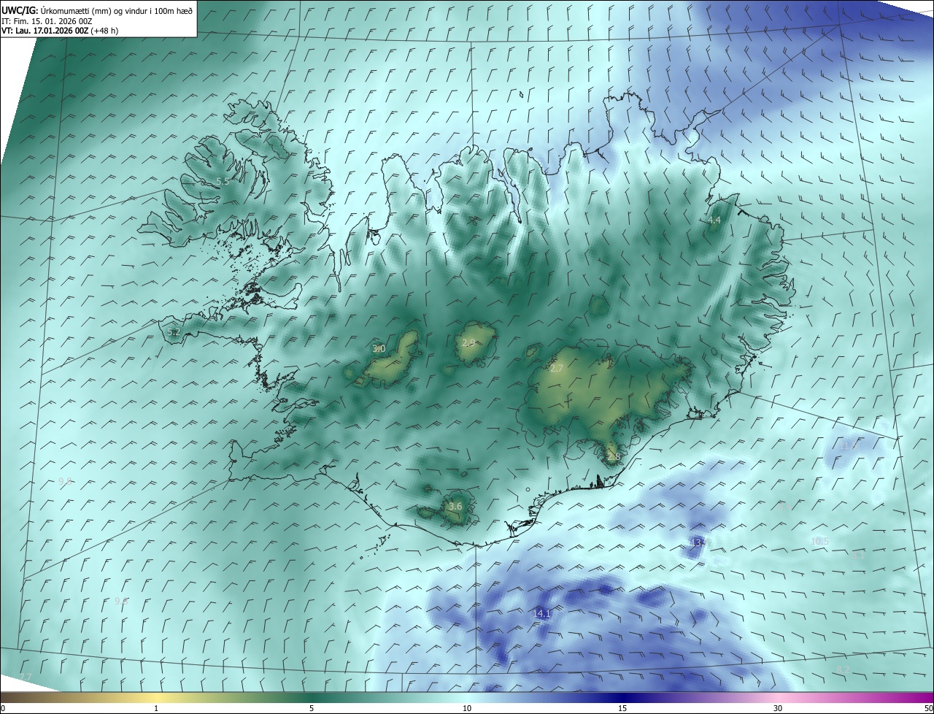Click the '10' tick on the color scale
The height and width of the screenshot is (714, 934).
467,709
